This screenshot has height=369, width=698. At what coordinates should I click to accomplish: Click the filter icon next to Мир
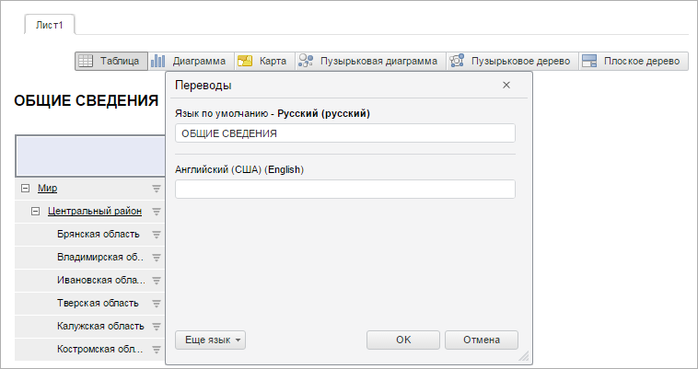157,189
